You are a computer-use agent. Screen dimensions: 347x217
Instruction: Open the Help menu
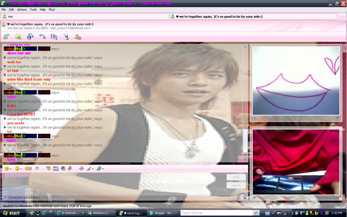click(x=43, y=10)
